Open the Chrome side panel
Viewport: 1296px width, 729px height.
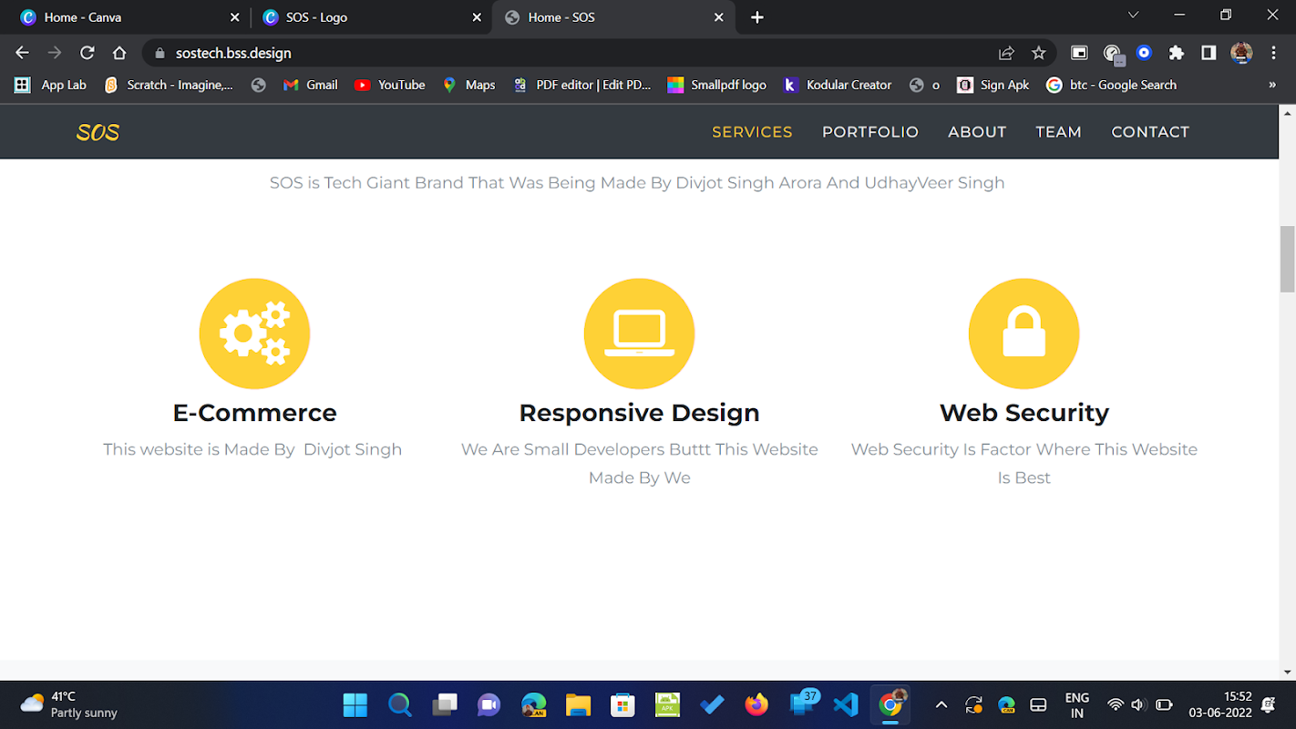click(x=1209, y=53)
